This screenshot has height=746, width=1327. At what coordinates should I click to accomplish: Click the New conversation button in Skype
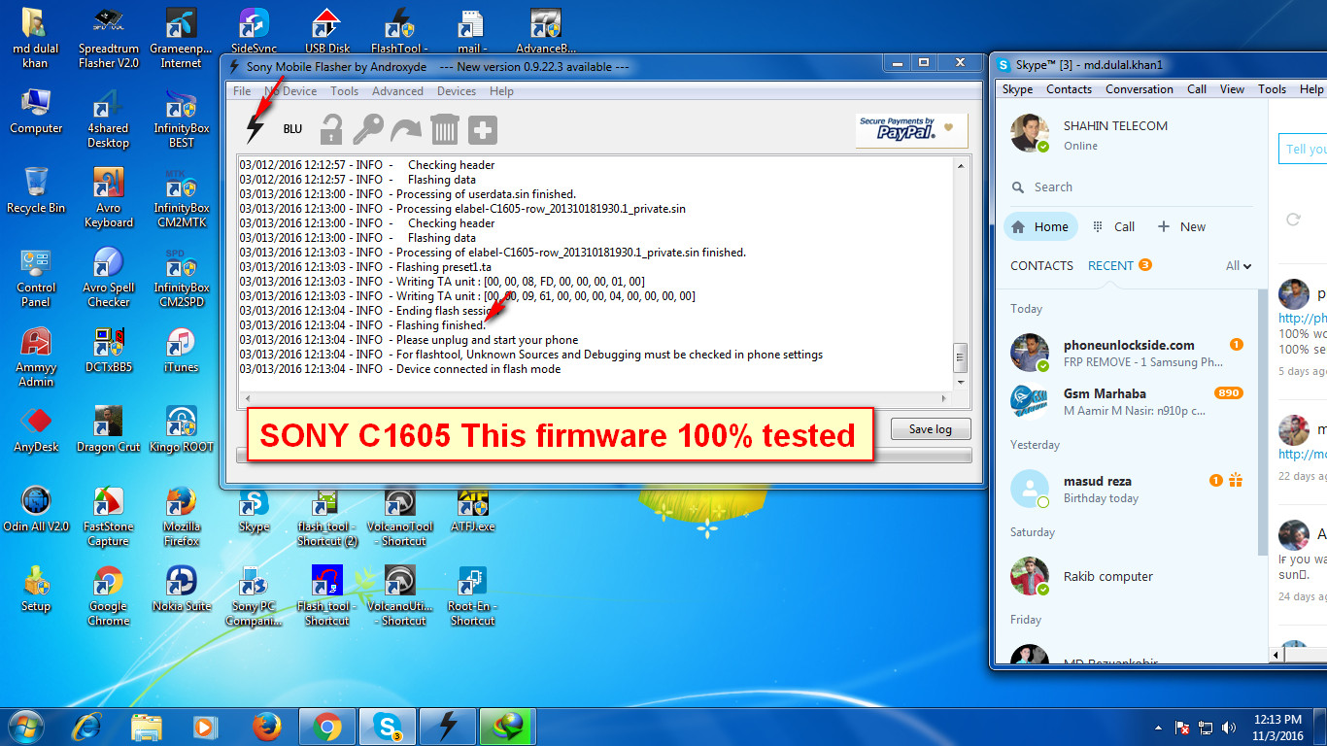(1181, 227)
